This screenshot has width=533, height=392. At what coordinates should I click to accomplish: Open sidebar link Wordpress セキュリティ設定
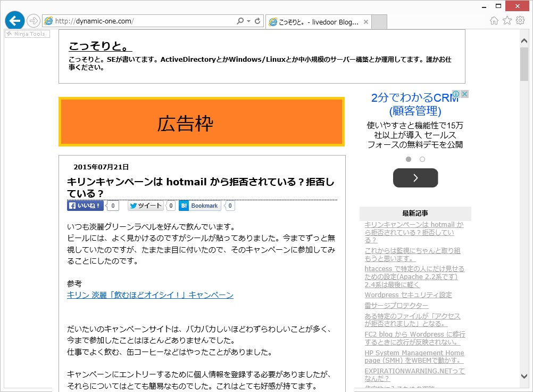click(x=408, y=295)
